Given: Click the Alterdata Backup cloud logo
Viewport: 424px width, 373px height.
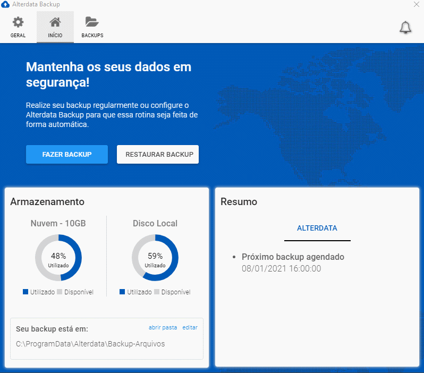Looking at the screenshot, I should click(x=5, y=4).
